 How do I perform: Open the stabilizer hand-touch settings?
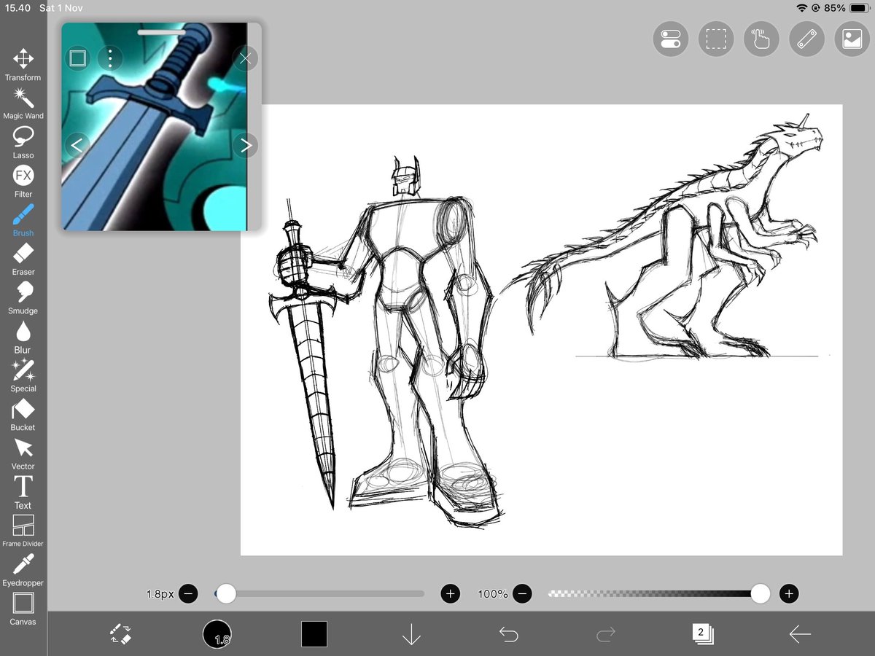tap(761, 39)
